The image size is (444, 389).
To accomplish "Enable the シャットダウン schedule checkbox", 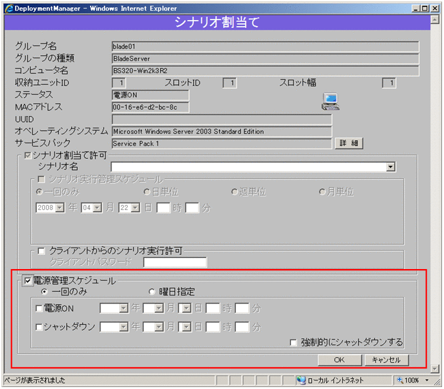I will click(39, 327).
